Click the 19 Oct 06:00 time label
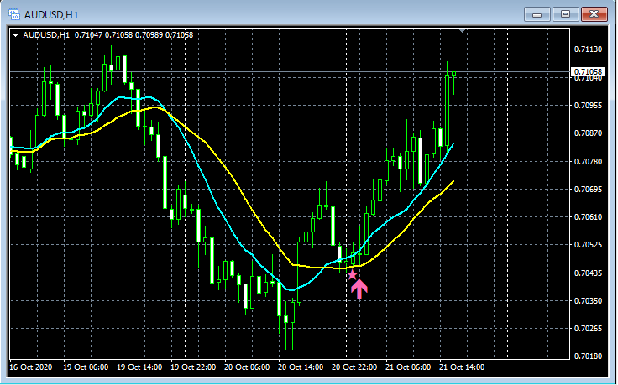This screenshot has width=618, height=385. (x=86, y=367)
